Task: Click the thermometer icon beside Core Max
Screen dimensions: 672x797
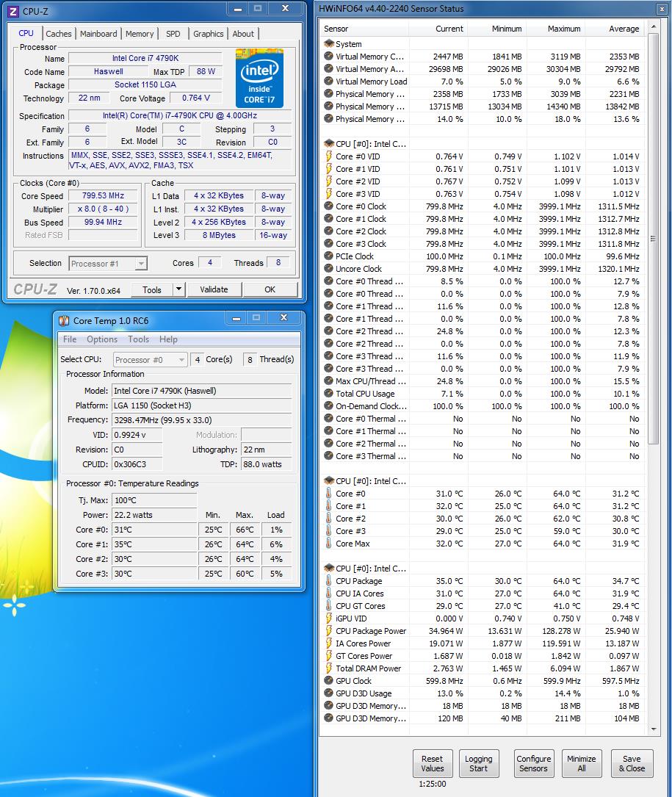Action: pyautogui.click(x=329, y=544)
